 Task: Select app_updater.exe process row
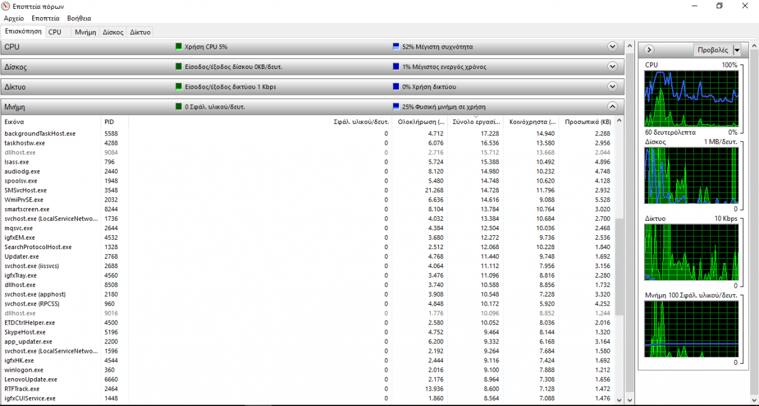[307, 341]
